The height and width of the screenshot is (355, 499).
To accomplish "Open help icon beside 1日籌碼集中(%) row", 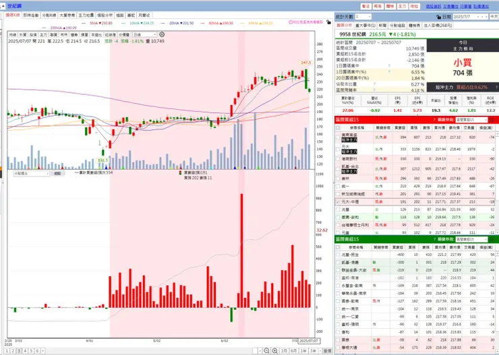I will (389, 72).
